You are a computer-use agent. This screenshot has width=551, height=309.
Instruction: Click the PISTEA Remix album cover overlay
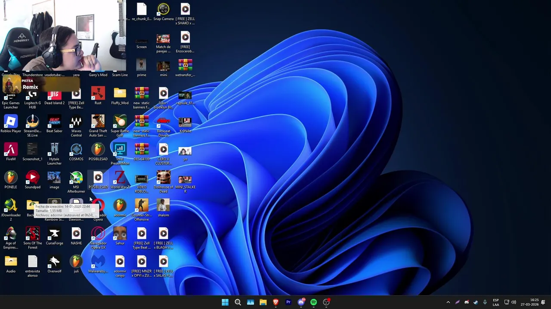(11, 85)
